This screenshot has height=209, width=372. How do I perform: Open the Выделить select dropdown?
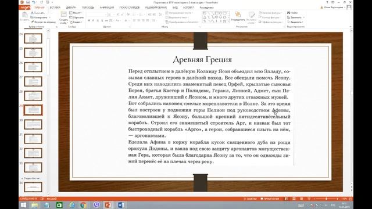click(x=295, y=22)
